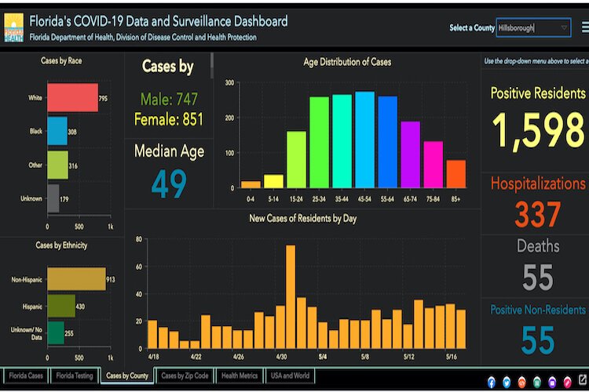Expand the Select a County dropdown arrow
Image resolution: width=589 pixels, height=392 pixels.
[564, 28]
